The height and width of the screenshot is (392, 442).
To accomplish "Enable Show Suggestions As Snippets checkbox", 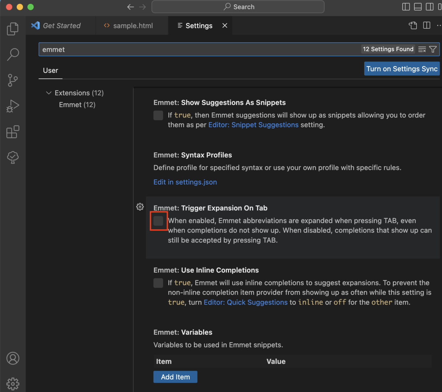I will [158, 115].
